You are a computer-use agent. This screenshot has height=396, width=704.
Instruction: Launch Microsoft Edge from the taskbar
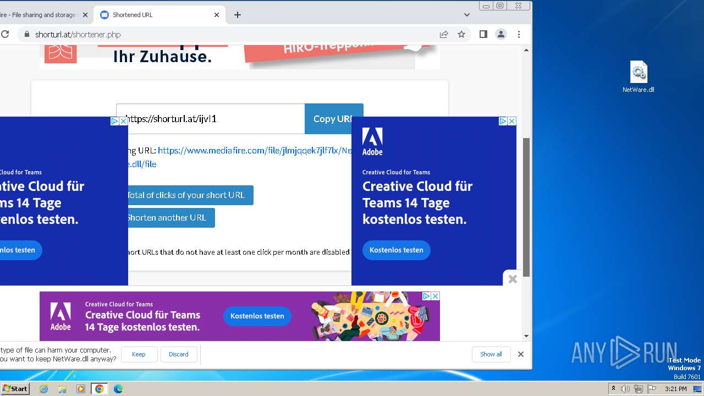[118, 389]
